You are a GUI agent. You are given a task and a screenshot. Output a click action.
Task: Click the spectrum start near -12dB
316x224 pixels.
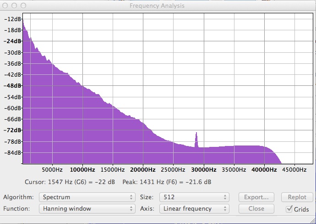coord(23,20)
